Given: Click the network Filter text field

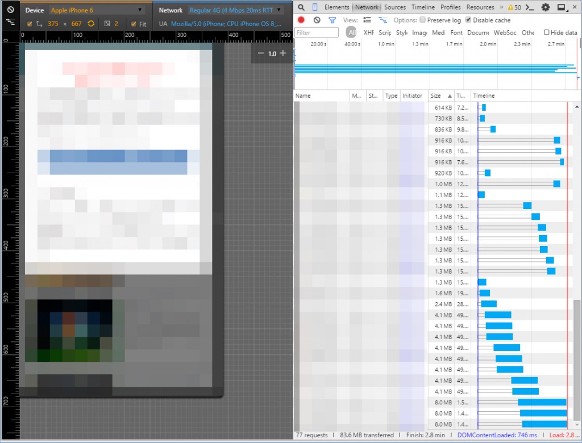Looking at the screenshot, I should [x=317, y=32].
